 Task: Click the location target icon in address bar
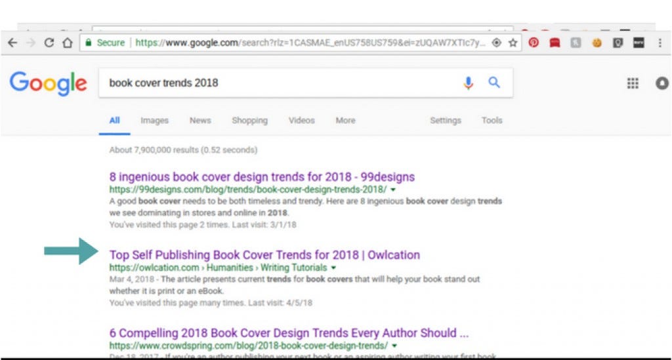[x=496, y=43]
